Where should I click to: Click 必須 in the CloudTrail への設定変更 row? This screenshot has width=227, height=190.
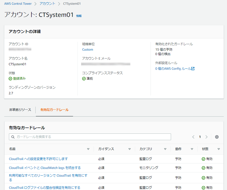point(101,159)
